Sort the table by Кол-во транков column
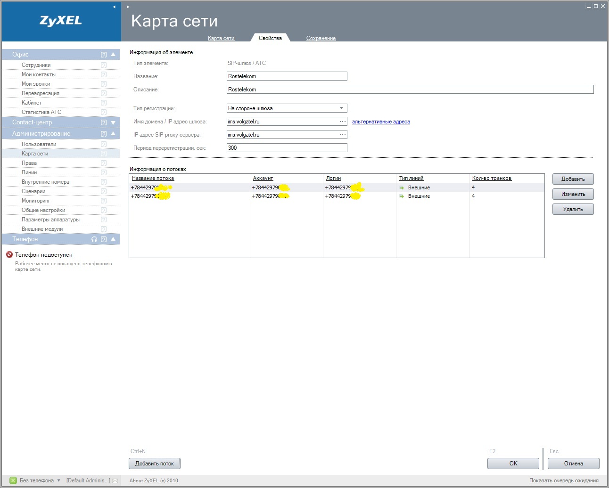Viewport: 609px width, 488px height. point(492,178)
